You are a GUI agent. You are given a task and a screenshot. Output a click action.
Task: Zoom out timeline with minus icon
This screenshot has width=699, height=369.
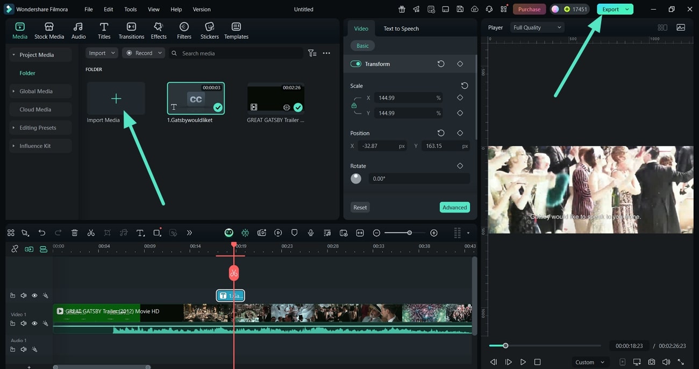[376, 233]
